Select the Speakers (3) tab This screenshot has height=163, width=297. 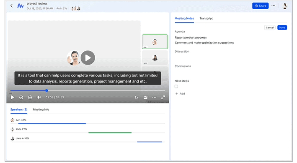[19, 110]
